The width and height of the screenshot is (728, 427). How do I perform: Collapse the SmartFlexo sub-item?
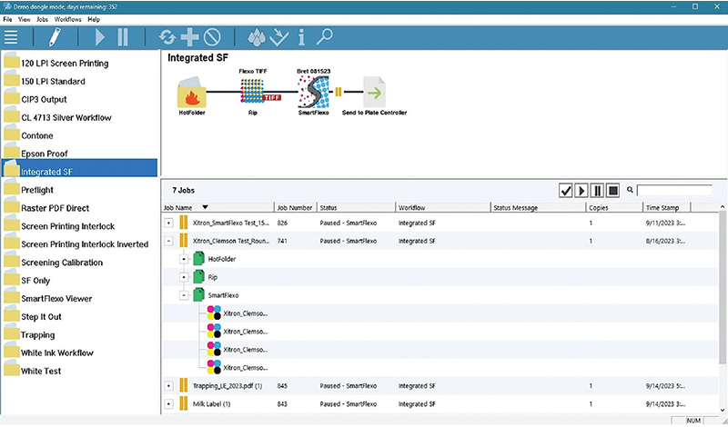coord(184,295)
